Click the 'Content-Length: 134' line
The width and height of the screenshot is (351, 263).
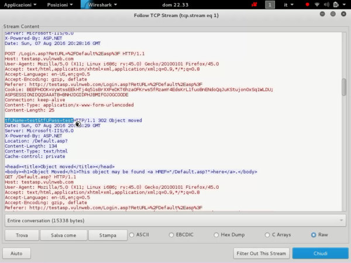[31, 146]
